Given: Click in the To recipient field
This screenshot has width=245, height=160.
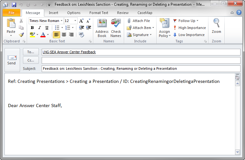Looking at the screenshot, I should [141, 52].
